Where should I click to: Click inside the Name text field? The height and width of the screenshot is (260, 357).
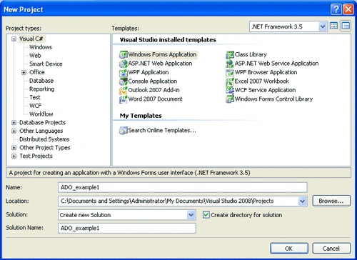(183, 187)
